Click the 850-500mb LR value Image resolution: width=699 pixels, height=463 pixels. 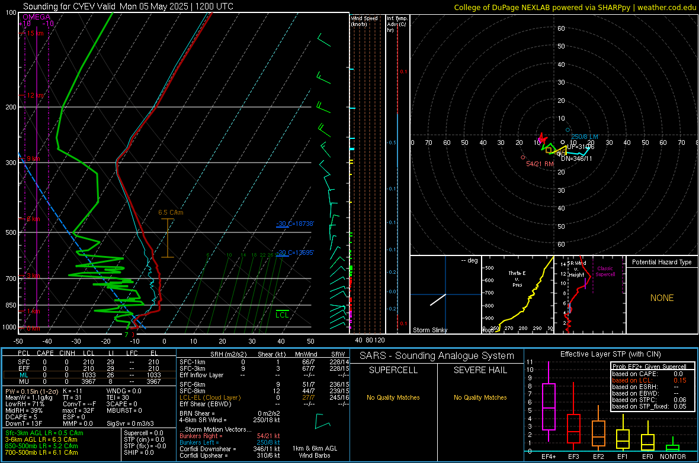41,446
